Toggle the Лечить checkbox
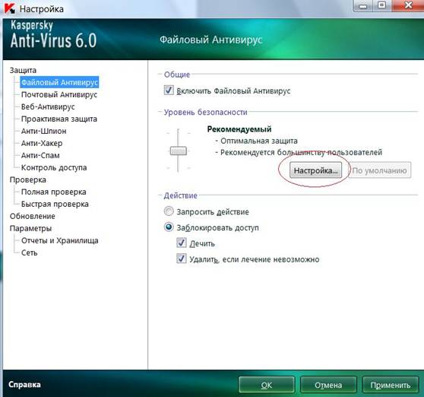Image resolution: width=424 pixels, height=397 pixels. (182, 243)
